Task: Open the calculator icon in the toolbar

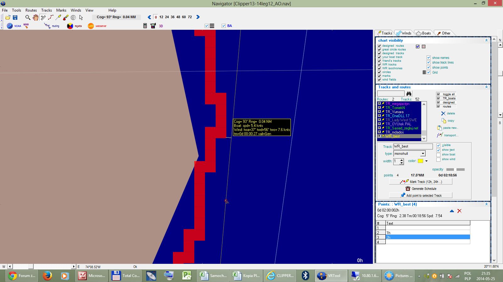Action: (x=145, y=26)
